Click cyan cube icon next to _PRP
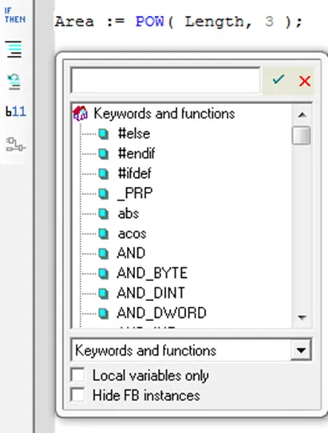 point(103,194)
